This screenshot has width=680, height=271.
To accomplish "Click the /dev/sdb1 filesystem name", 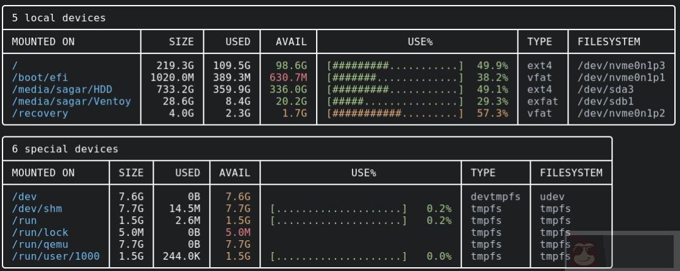I will click(x=605, y=101).
